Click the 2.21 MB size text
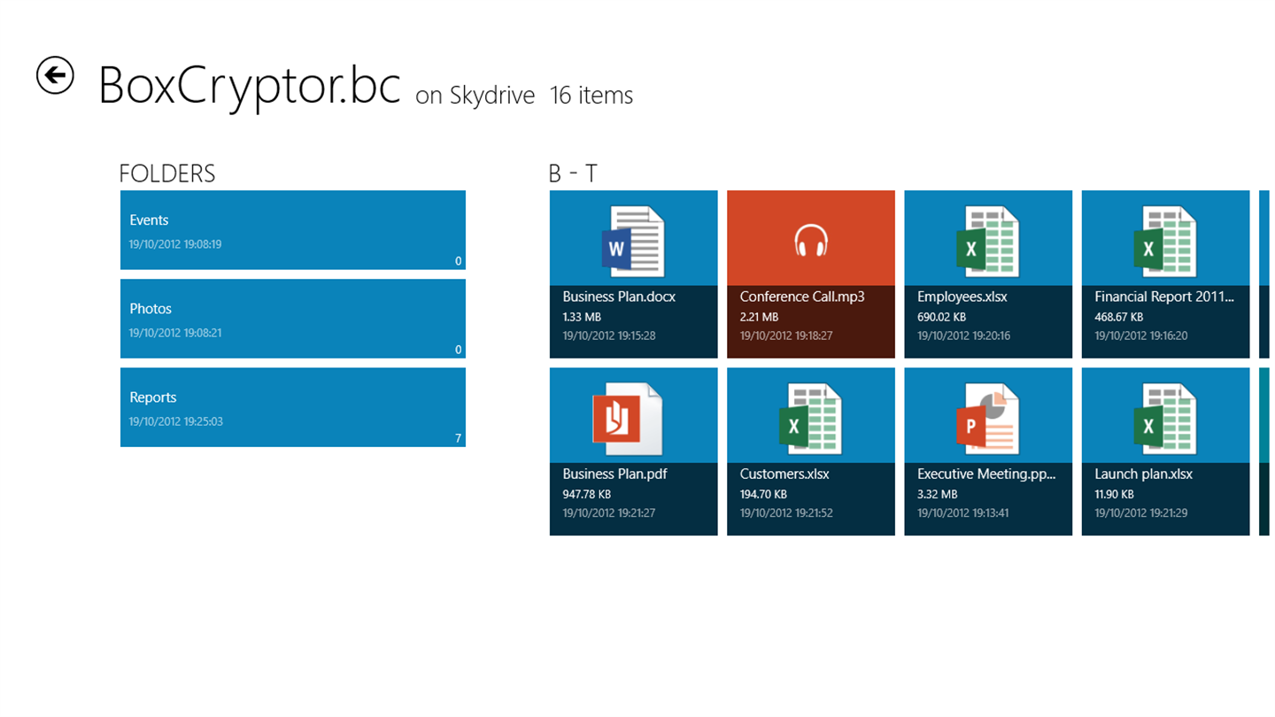The width and height of the screenshot is (1275, 717). tap(759, 317)
